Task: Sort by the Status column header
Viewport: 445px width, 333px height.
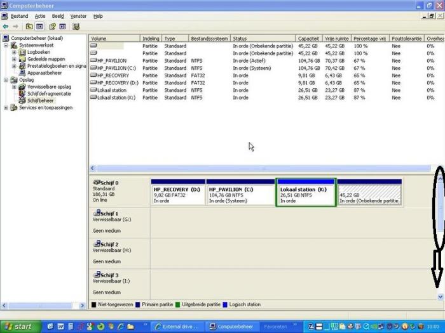Action: point(263,39)
